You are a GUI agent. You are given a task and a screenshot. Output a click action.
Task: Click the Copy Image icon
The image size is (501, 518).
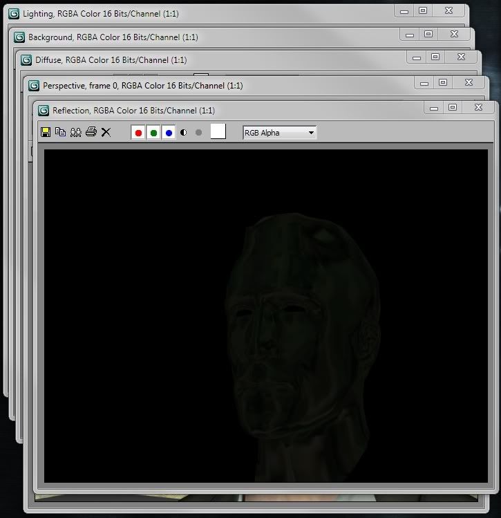coord(60,132)
